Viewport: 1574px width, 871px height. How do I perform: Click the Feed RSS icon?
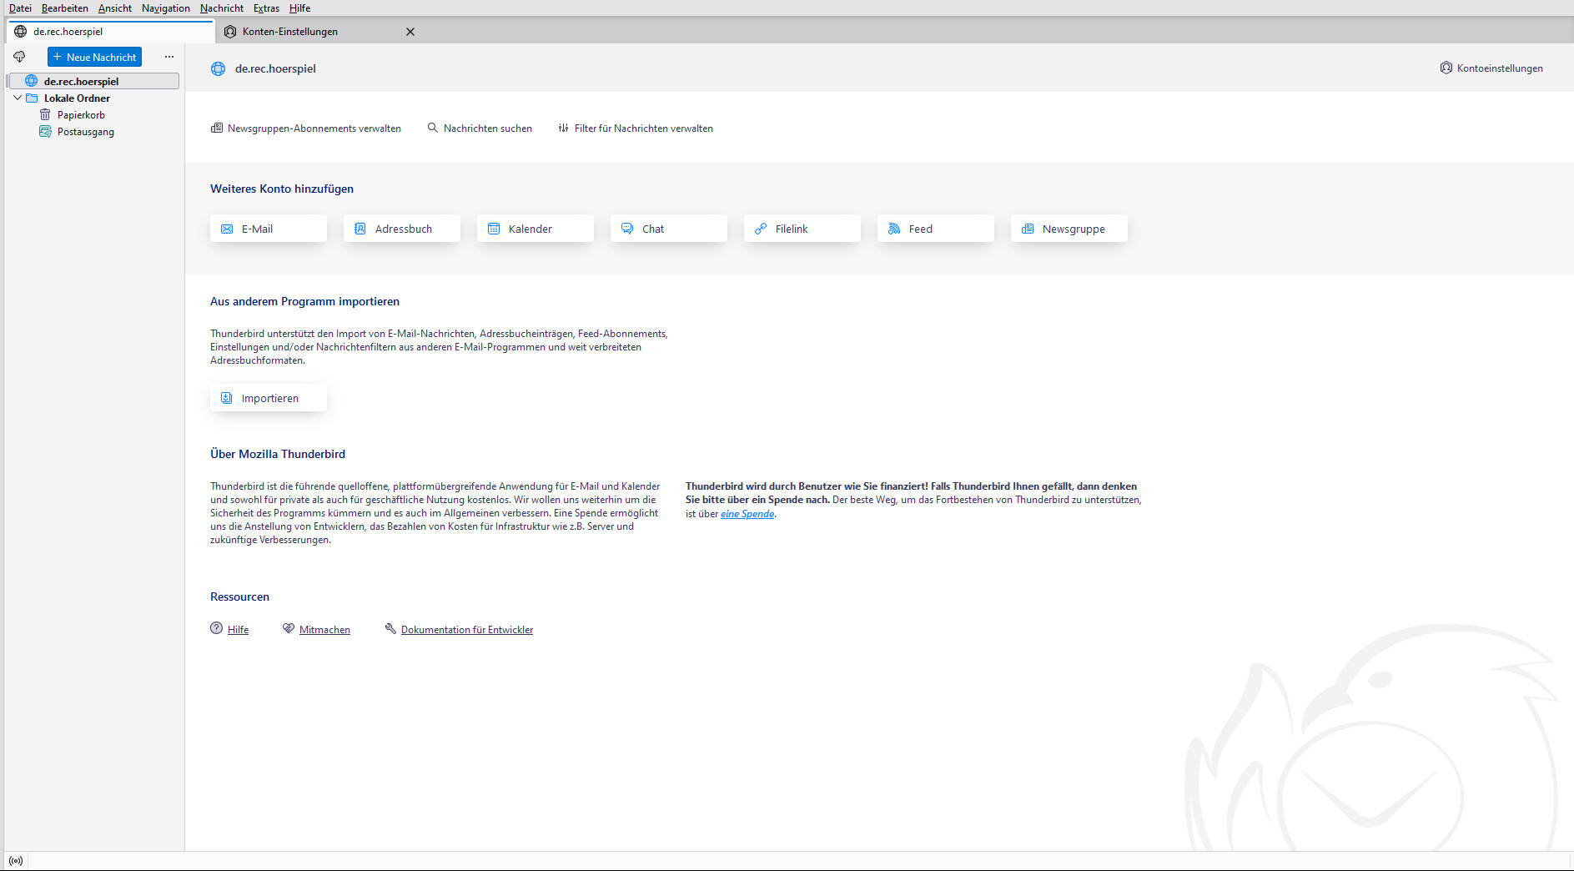tap(894, 229)
